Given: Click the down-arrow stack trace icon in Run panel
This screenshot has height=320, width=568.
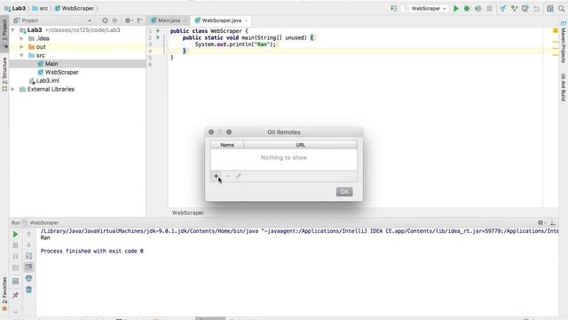Looking at the screenshot, I should coord(29,245).
